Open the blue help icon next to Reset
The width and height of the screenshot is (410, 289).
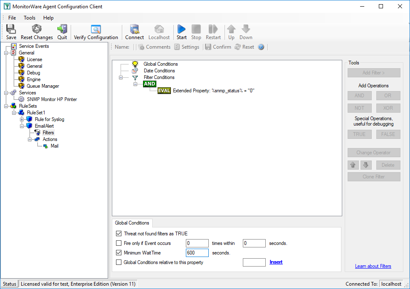(261, 47)
